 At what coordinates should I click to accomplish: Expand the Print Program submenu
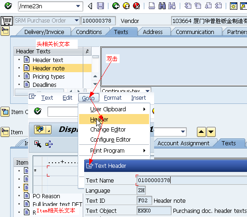(114, 151)
